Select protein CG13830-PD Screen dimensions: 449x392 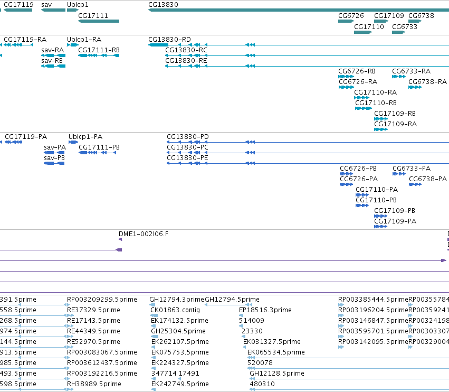pyautogui.click(x=187, y=136)
